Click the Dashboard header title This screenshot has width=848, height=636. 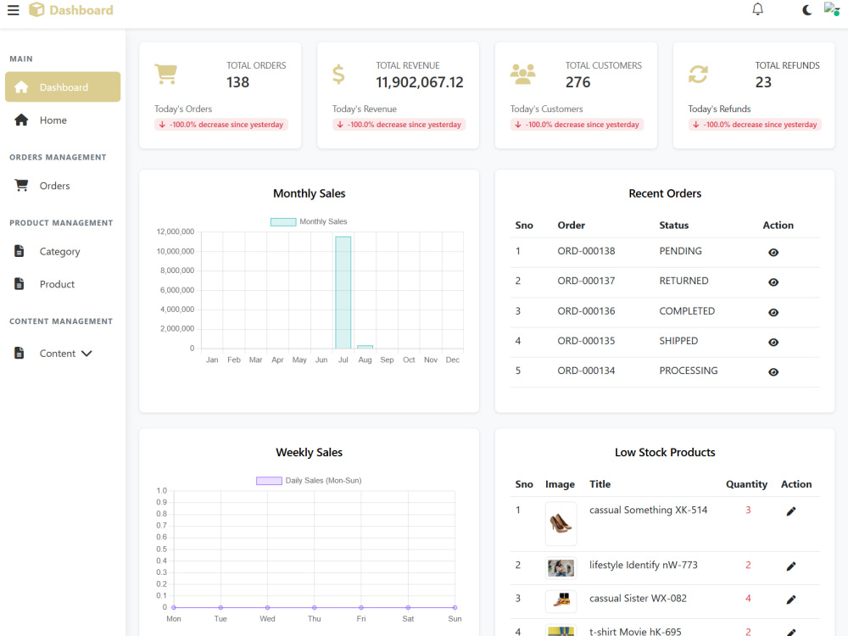[81, 9]
